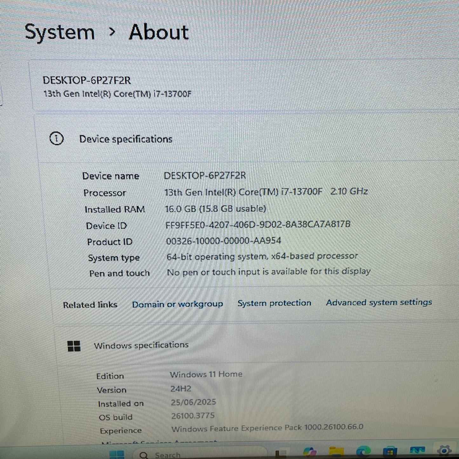Select the Device ID value FF9FF5E0-4207
Image resolution: width=459 pixels, height=459 pixels.
(258, 225)
